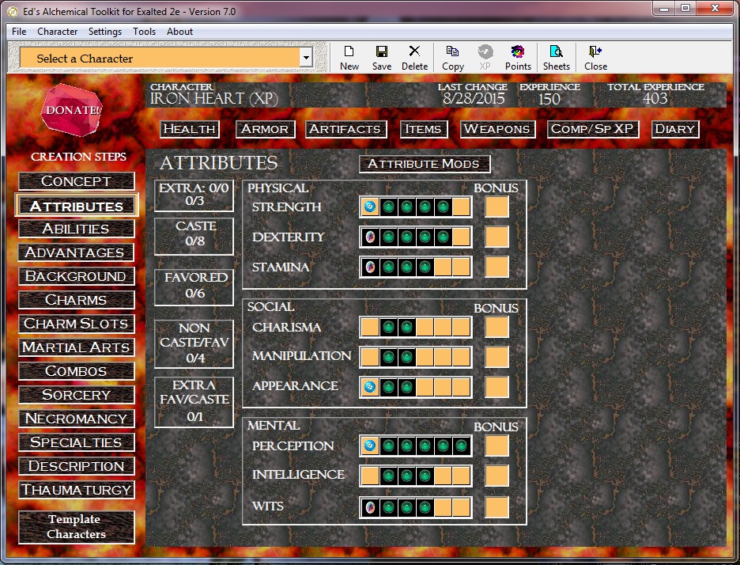Click Appearance's blue caste marker icon

(370, 387)
